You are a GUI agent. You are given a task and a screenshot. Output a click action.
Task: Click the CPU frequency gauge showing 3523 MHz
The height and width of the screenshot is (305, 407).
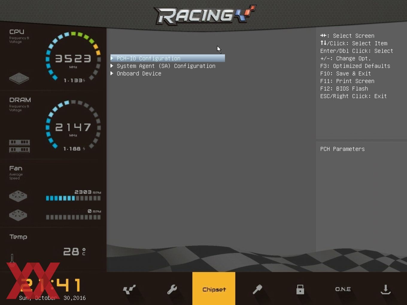[x=73, y=57]
